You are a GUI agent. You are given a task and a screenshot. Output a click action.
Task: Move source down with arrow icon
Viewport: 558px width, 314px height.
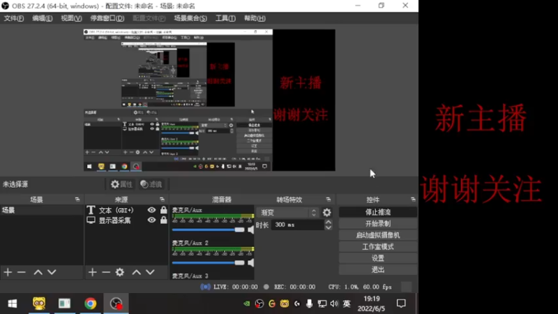point(150,272)
